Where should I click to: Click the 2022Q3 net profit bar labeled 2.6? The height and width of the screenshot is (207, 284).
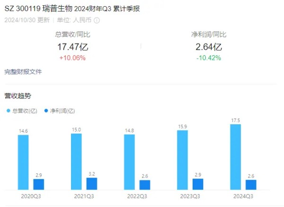(x=145, y=185)
